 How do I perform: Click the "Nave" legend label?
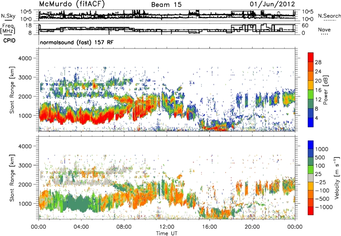tap(324, 29)
